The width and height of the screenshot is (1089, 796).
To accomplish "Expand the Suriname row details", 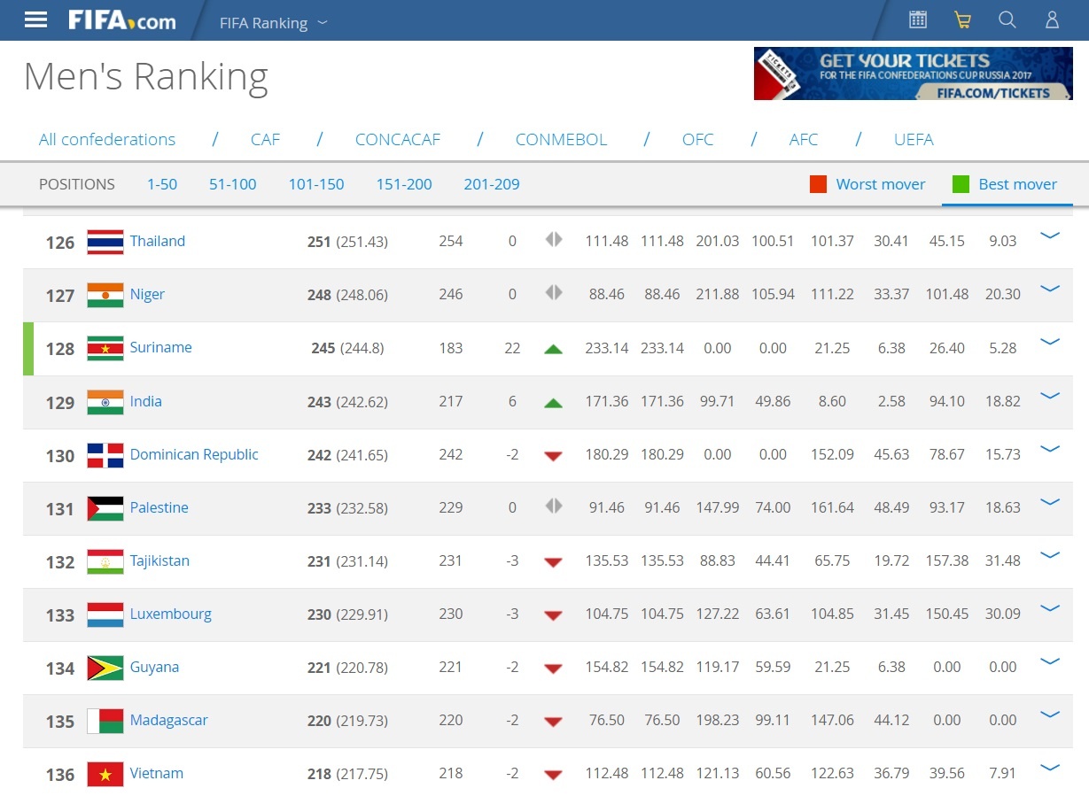I will pos(1050,343).
